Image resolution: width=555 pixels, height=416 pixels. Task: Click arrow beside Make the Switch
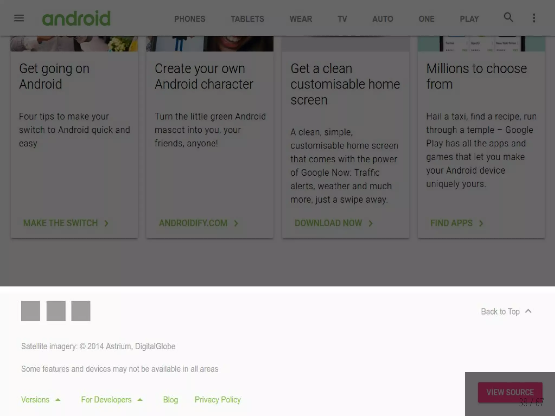tap(106, 223)
